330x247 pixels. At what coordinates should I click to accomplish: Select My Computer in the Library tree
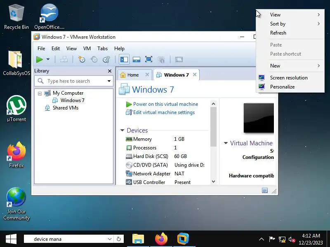click(x=68, y=93)
